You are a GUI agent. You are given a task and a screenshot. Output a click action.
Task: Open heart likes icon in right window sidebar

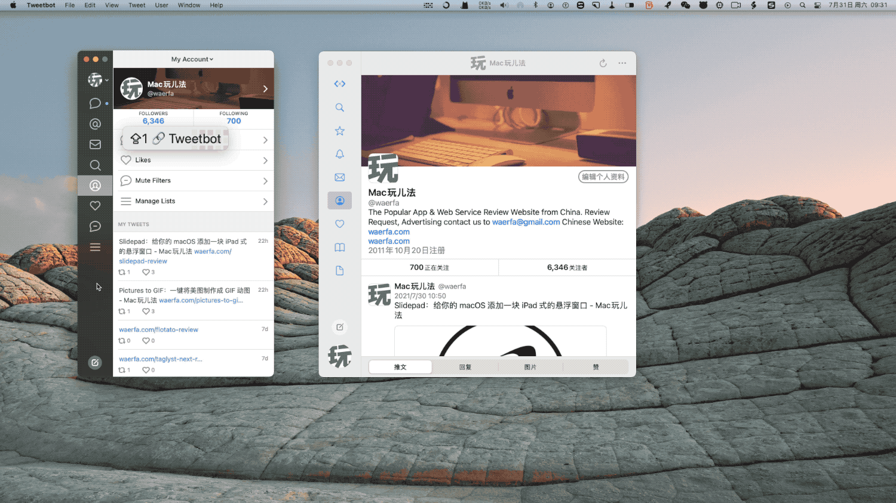click(x=340, y=224)
